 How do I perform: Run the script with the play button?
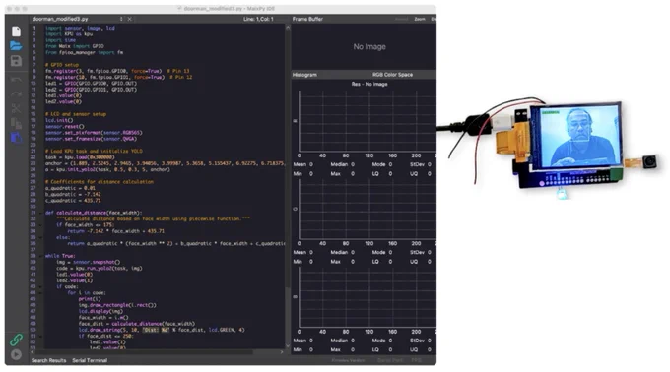[16, 354]
